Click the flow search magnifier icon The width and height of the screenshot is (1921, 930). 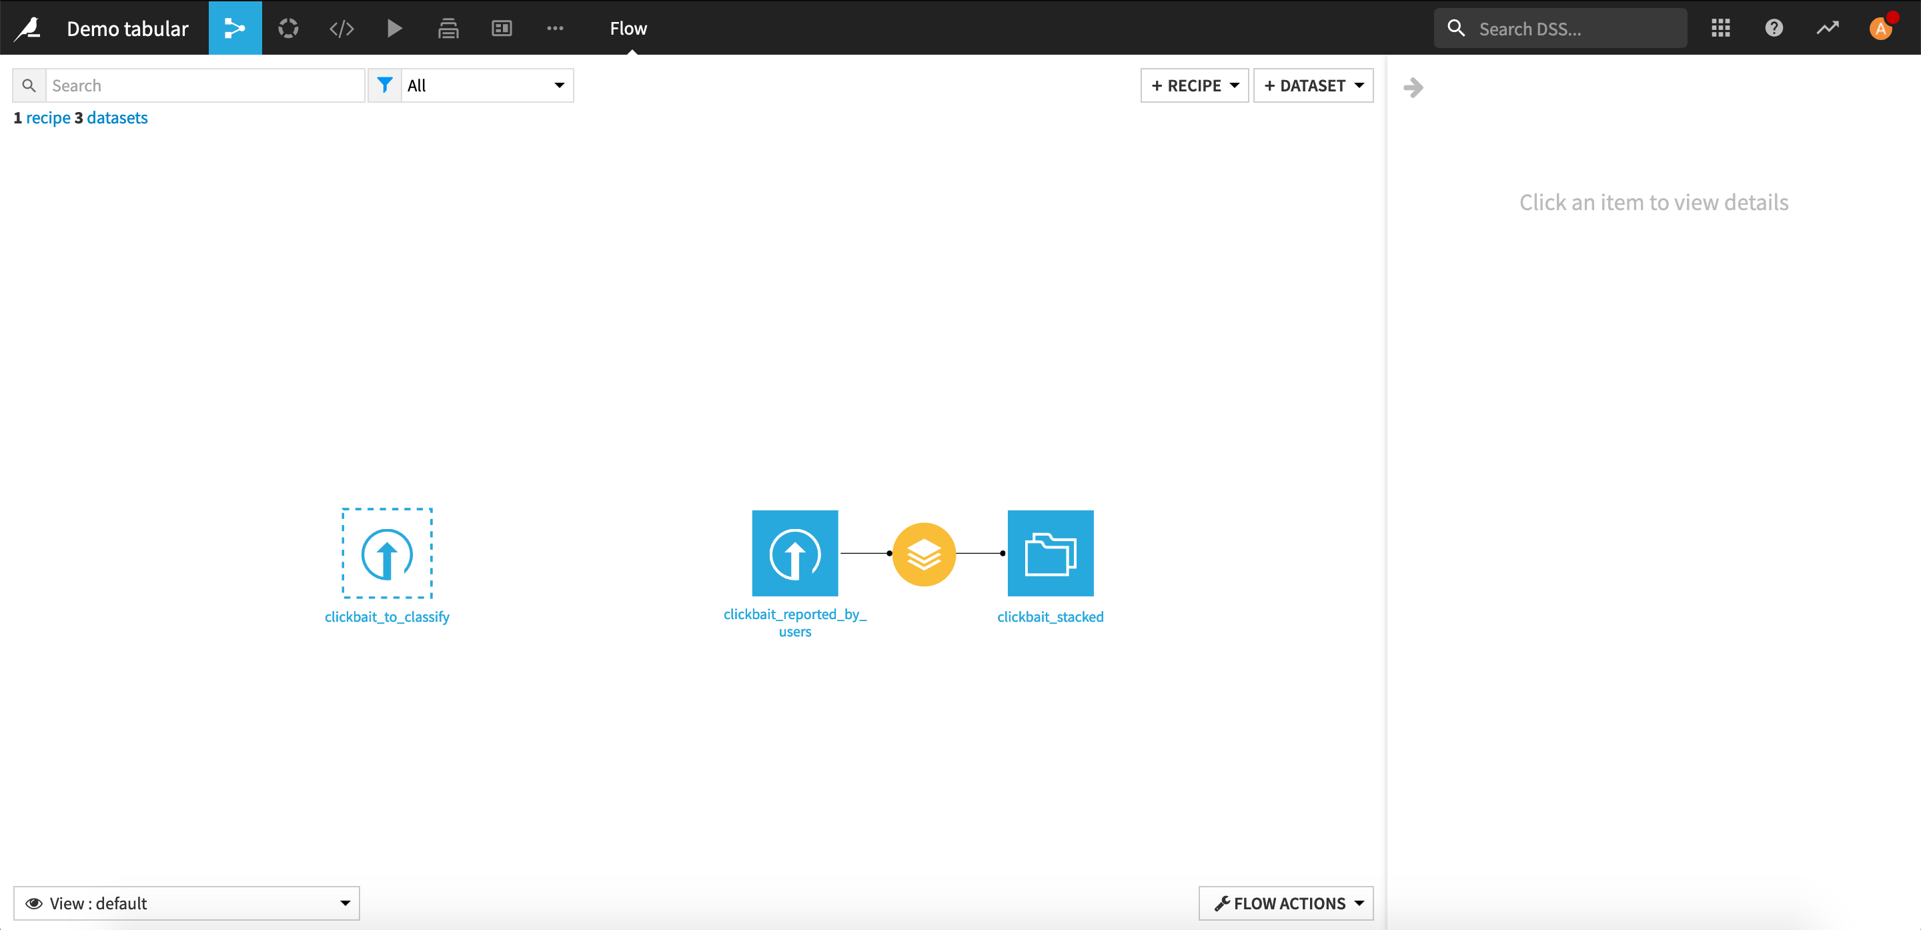pyautogui.click(x=29, y=86)
